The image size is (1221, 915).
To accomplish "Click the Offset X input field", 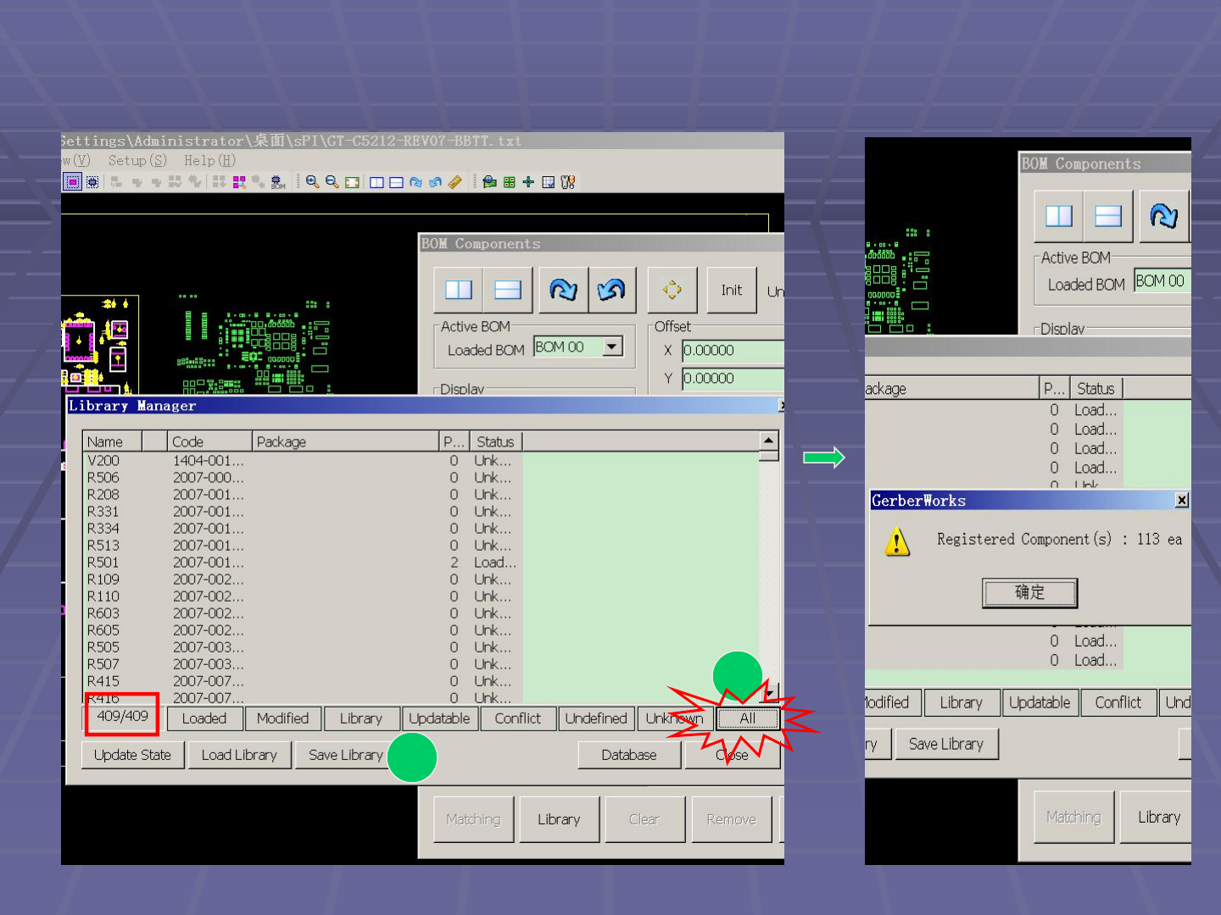I will [x=733, y=351].
